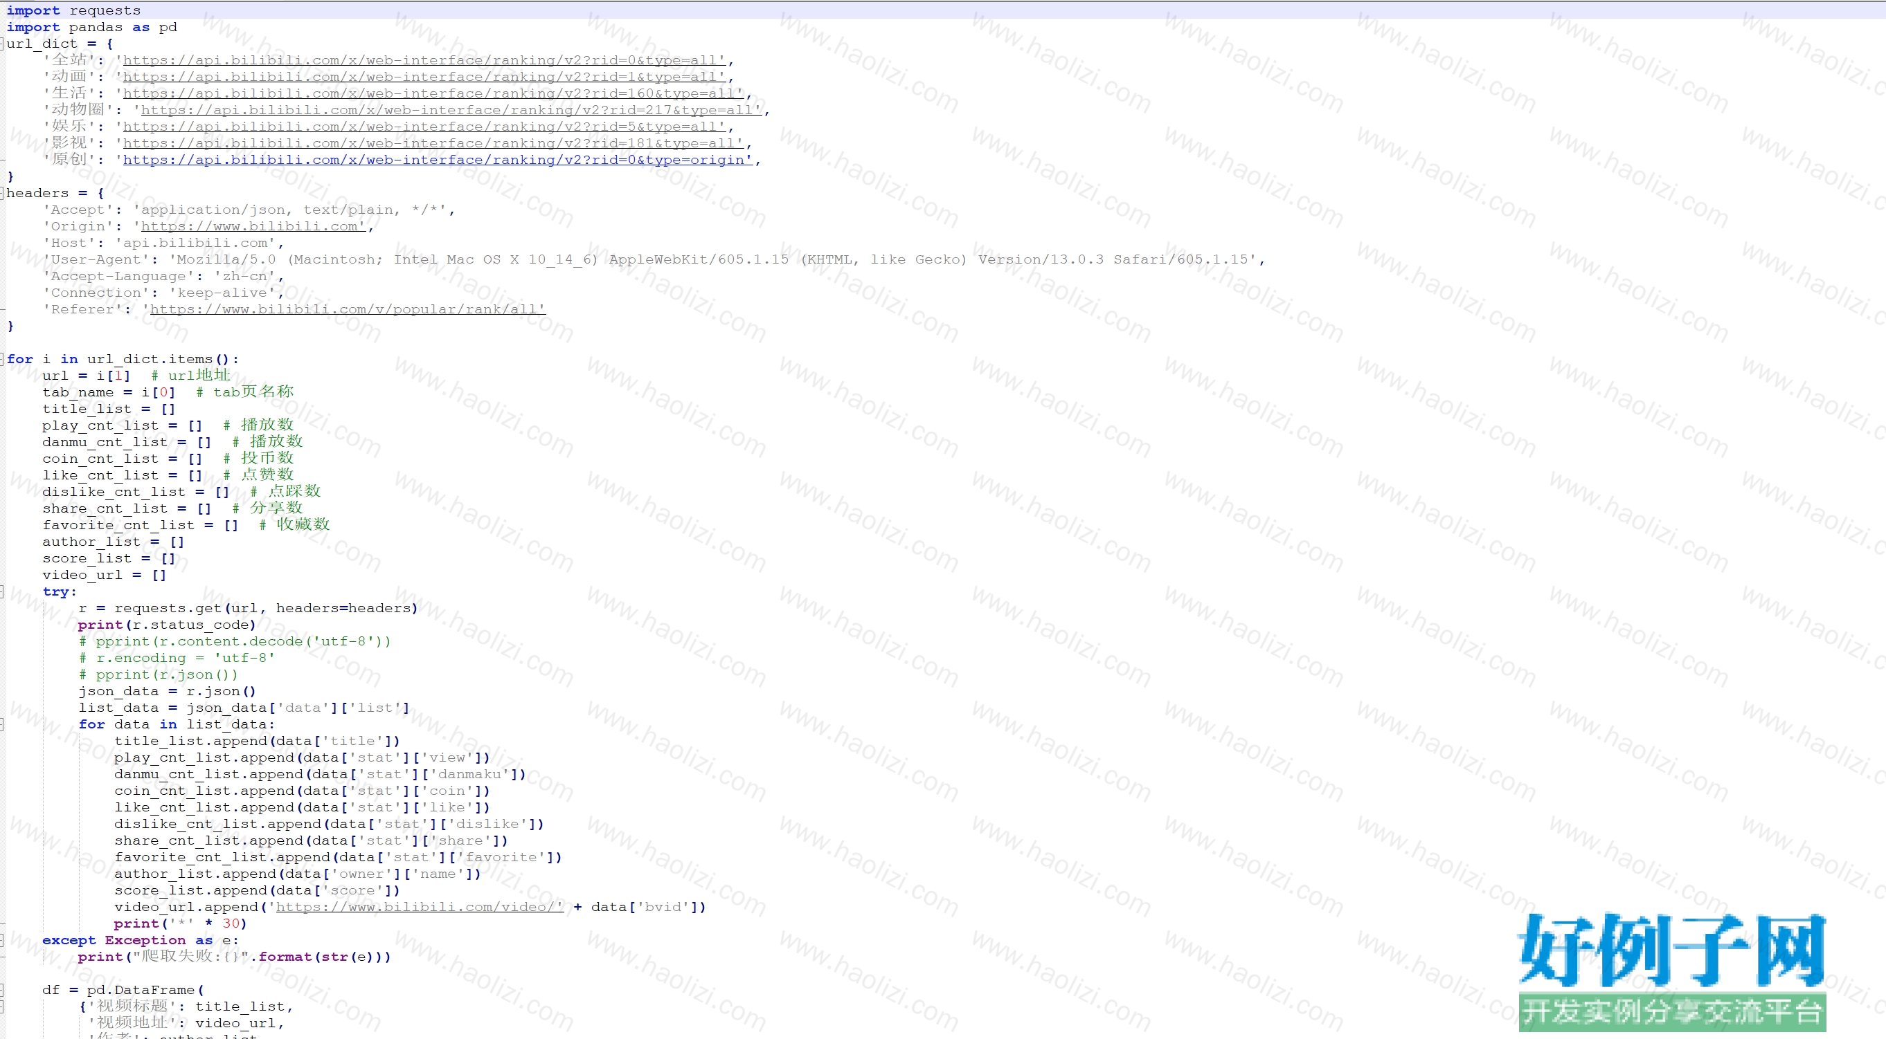Click the 'df = pd.DataFrame(' line
The height and width of the screenshot is (1039, 1886).
[x=123, y=990]
